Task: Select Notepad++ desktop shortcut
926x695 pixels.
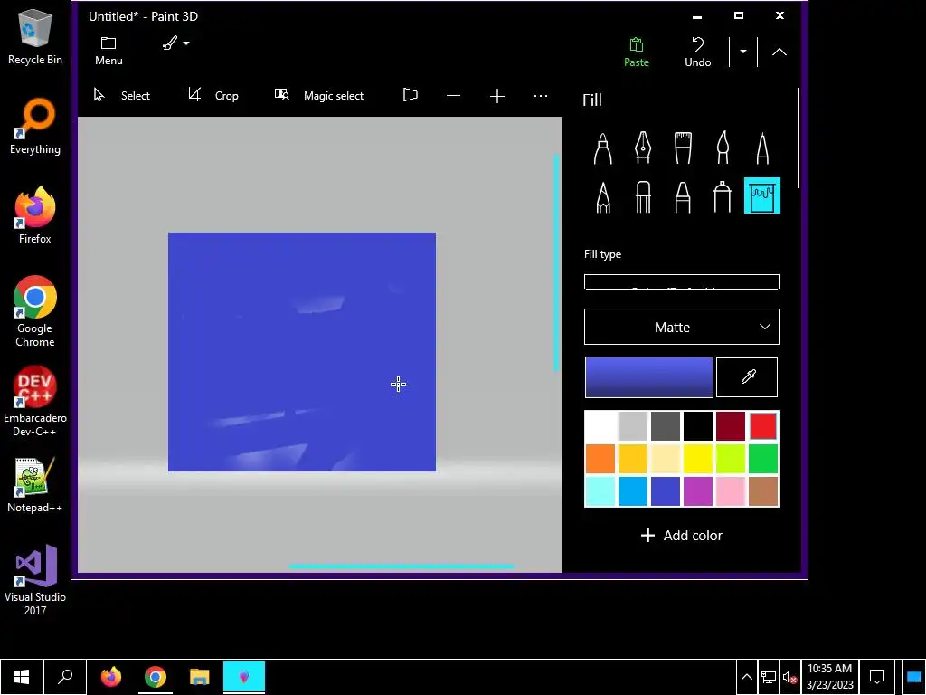Action: pyautogui.click(x=35, y=485)
